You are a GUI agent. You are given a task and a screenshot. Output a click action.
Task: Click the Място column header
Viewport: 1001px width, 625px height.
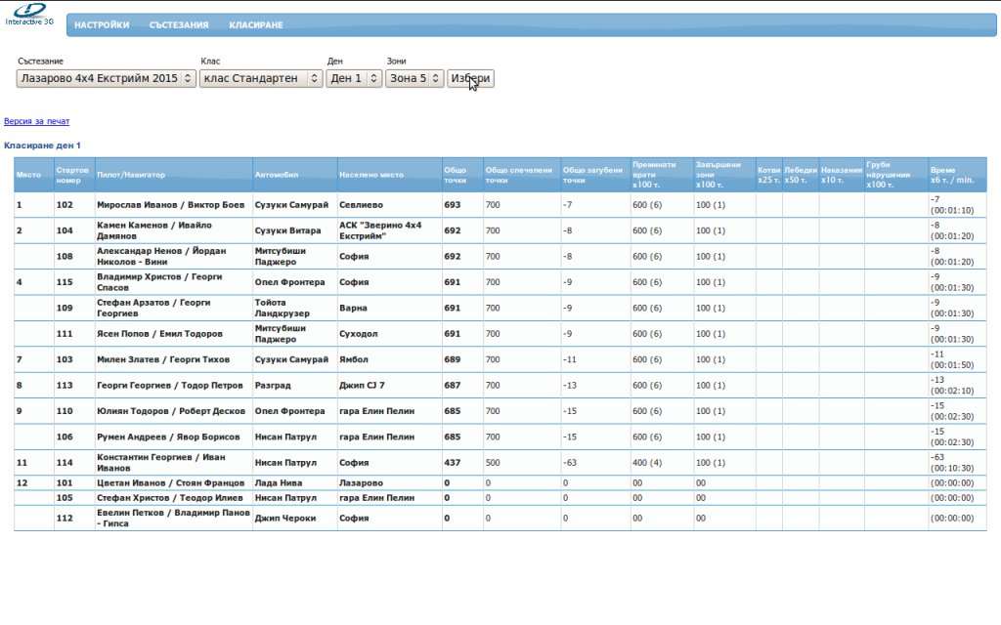(x=28, y=175)
